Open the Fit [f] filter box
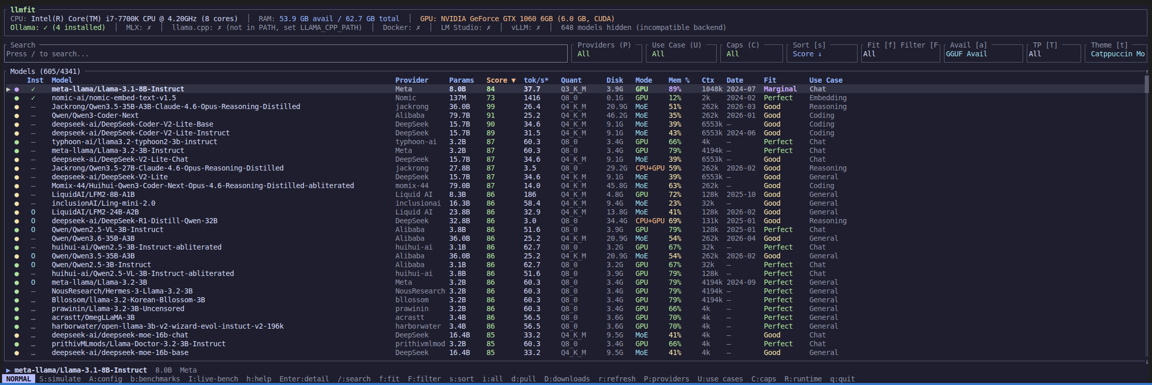This screenshot has width=1152, height=385. point(900,54)
